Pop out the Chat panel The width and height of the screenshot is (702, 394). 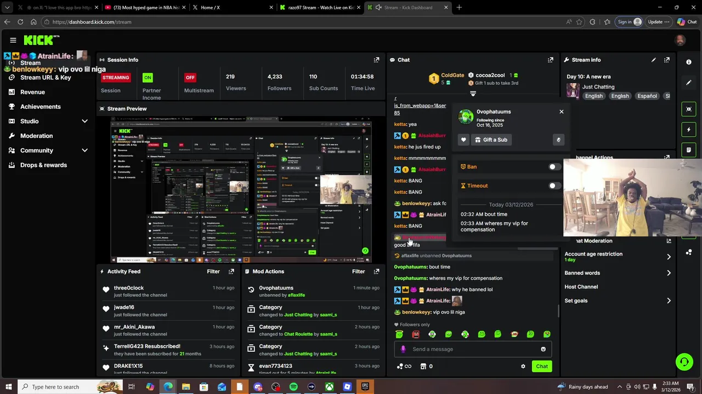[x=551, y=60]
